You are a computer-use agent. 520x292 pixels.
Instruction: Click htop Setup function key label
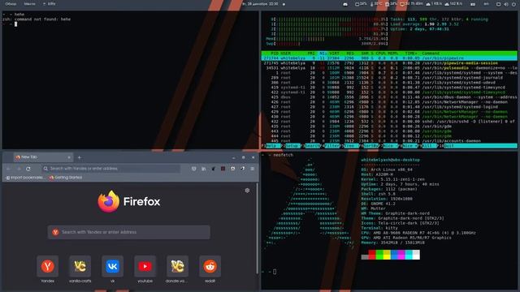coord(292,146)
